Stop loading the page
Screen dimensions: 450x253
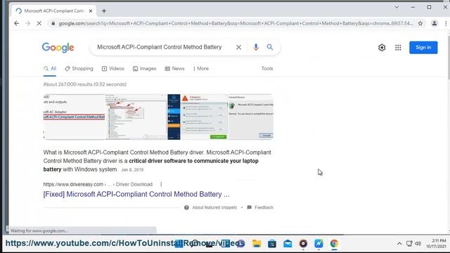coord(39,23)
